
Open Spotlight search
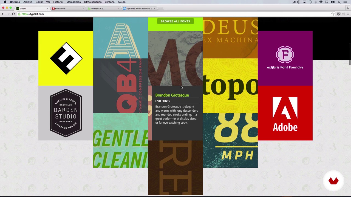tap(339, 2)
